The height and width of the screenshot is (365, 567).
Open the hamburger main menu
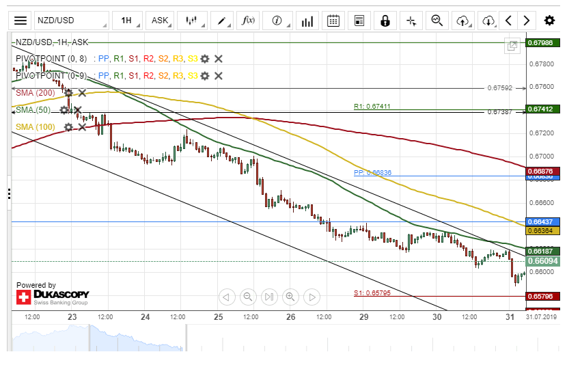21,21
